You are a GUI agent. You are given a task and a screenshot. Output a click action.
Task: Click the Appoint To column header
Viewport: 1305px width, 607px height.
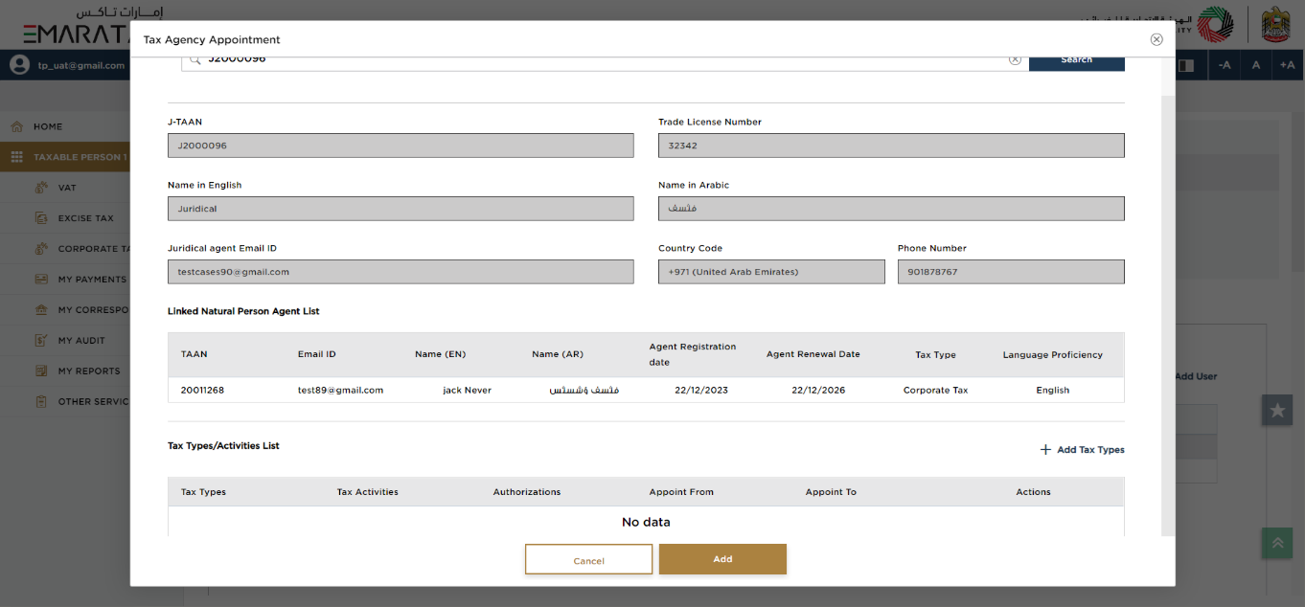point(831,492)
